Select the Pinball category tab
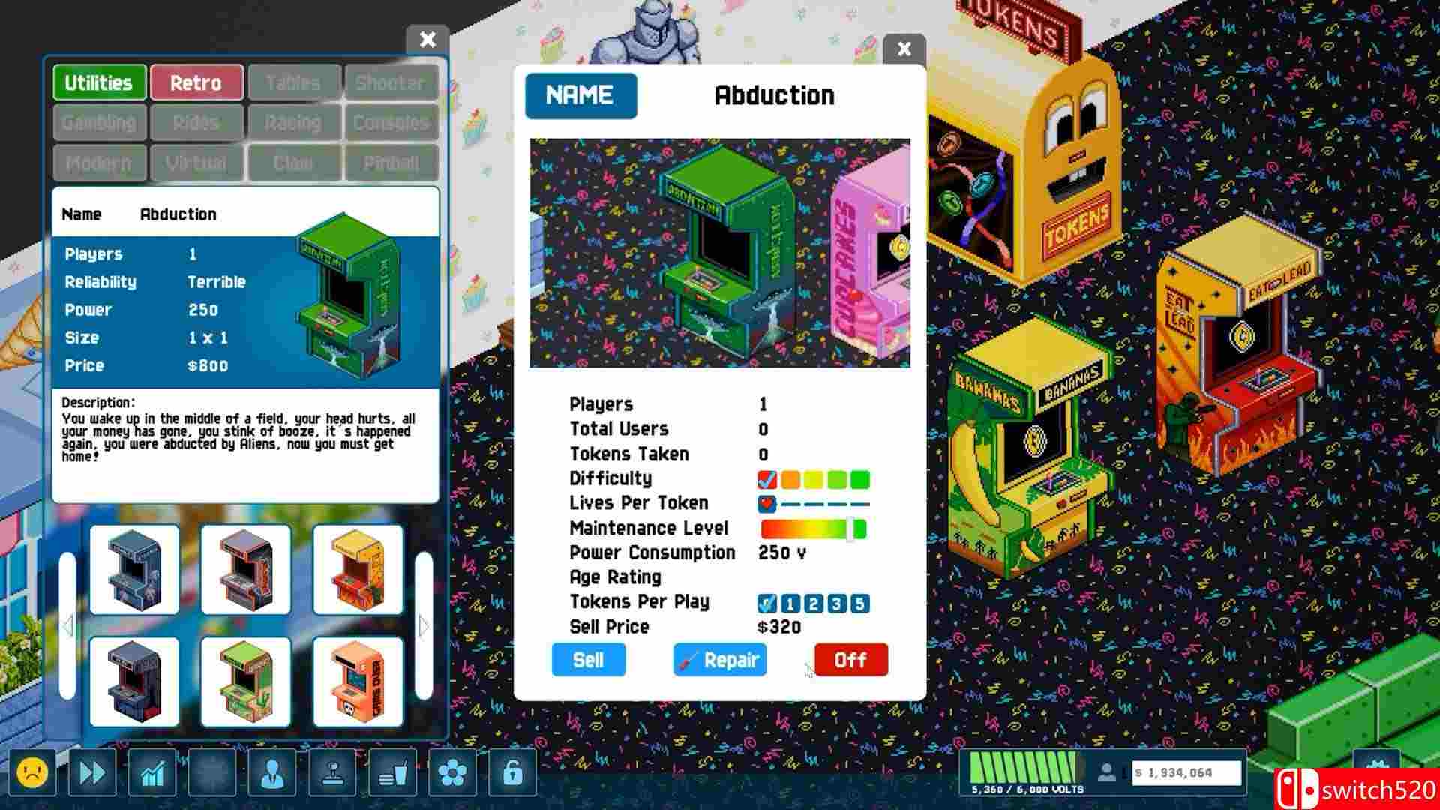 [390, 163]
